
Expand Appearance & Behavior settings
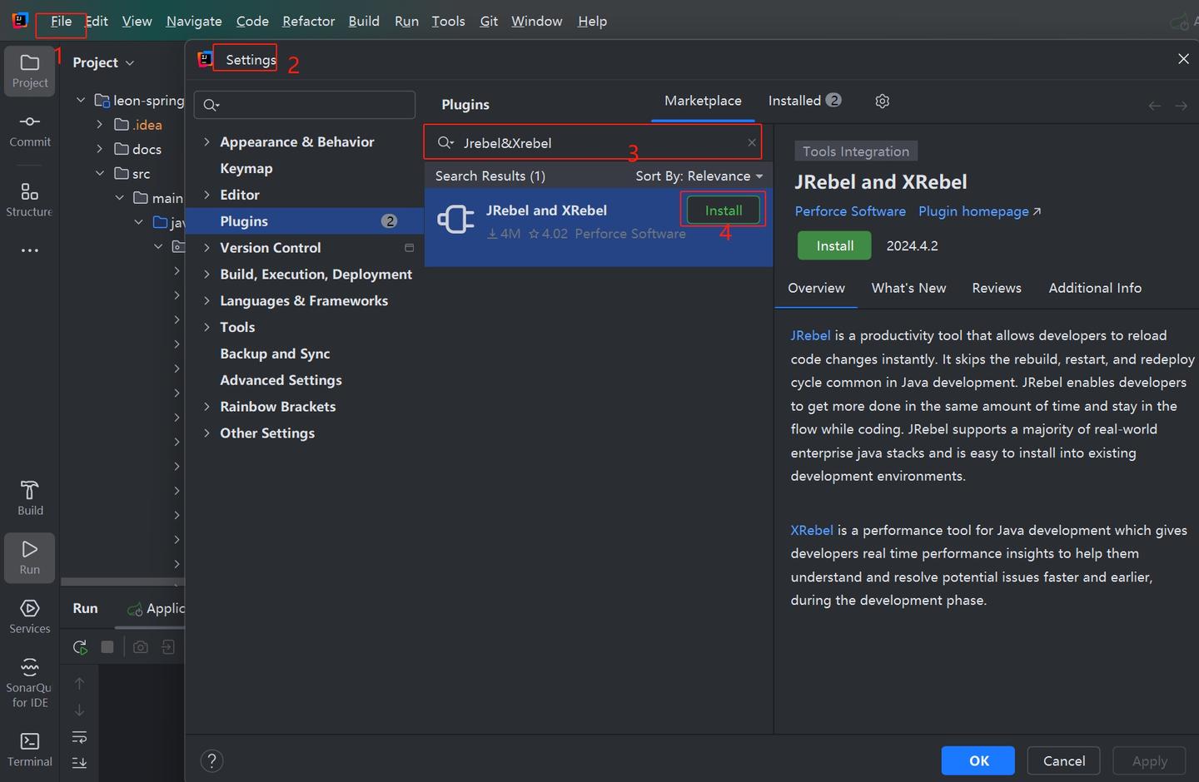tap(206, 142)
